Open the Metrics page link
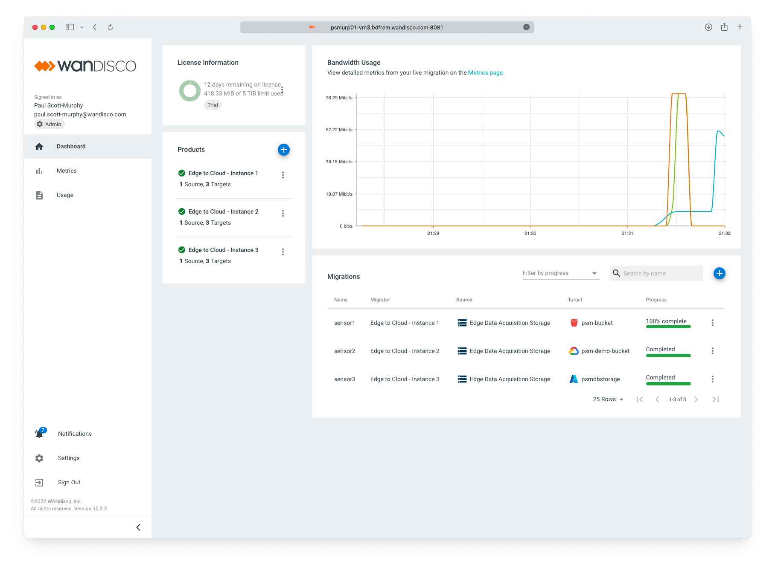The image size is (775, 570). pos(486,73)
